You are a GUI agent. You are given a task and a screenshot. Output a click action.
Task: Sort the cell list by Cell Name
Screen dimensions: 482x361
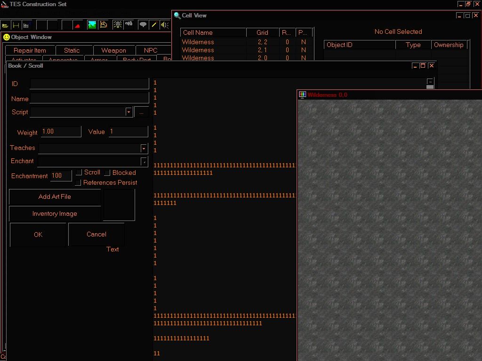[x=213, y=32]
